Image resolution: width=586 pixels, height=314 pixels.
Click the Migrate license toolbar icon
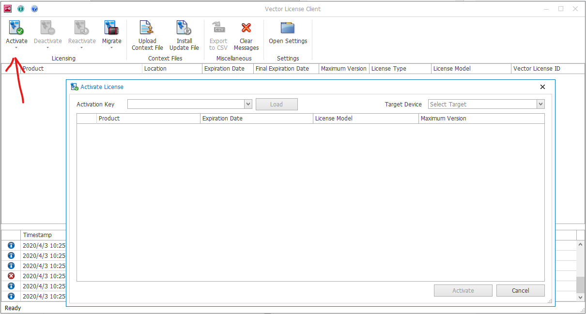tap(111, 28)
